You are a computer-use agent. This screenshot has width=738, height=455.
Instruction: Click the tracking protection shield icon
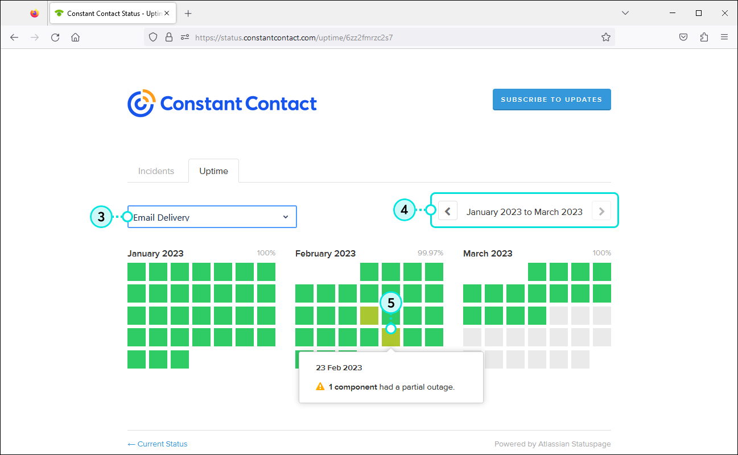153,37
